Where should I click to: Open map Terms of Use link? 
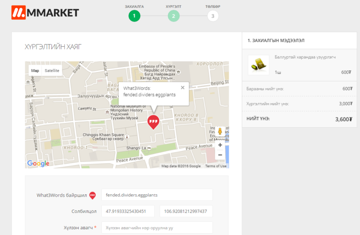click(x=216, y=166)
